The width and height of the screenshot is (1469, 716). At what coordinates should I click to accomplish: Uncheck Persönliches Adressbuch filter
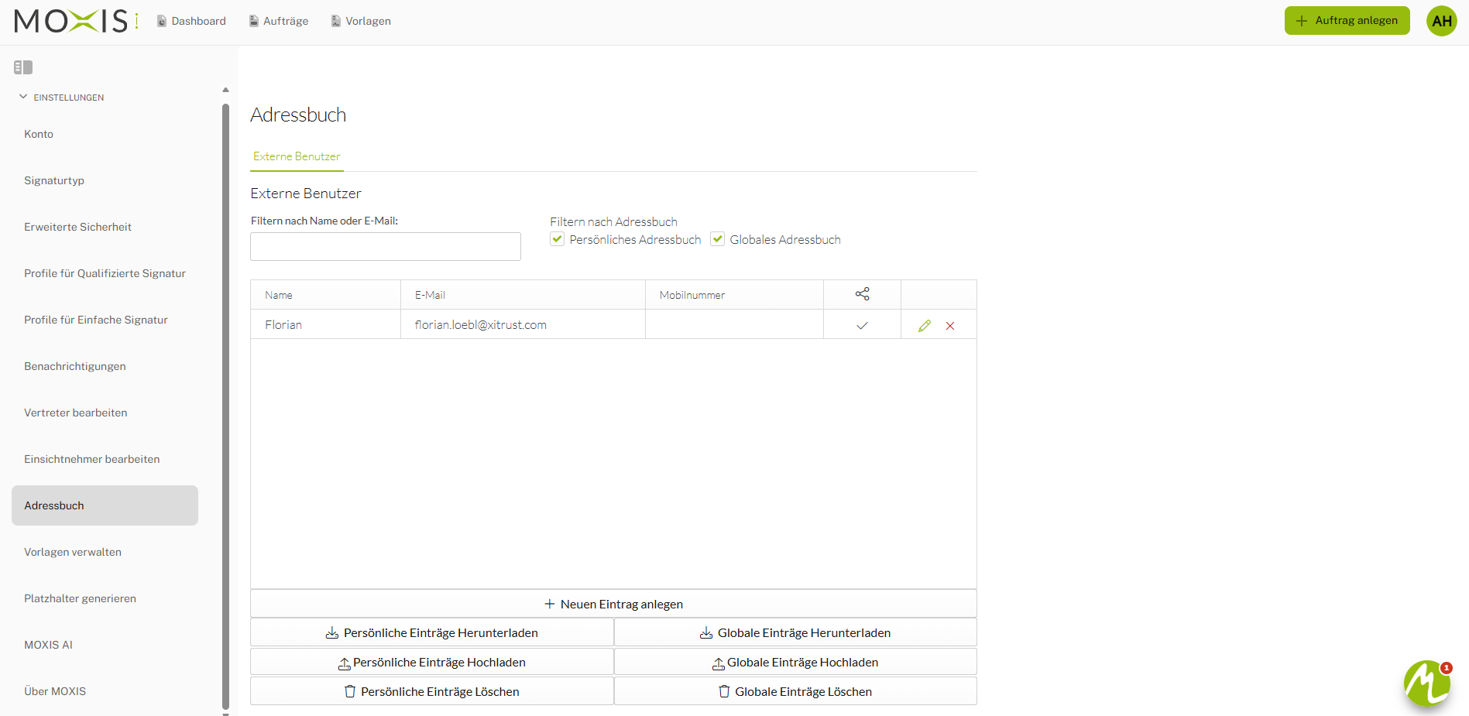point(558,239)
